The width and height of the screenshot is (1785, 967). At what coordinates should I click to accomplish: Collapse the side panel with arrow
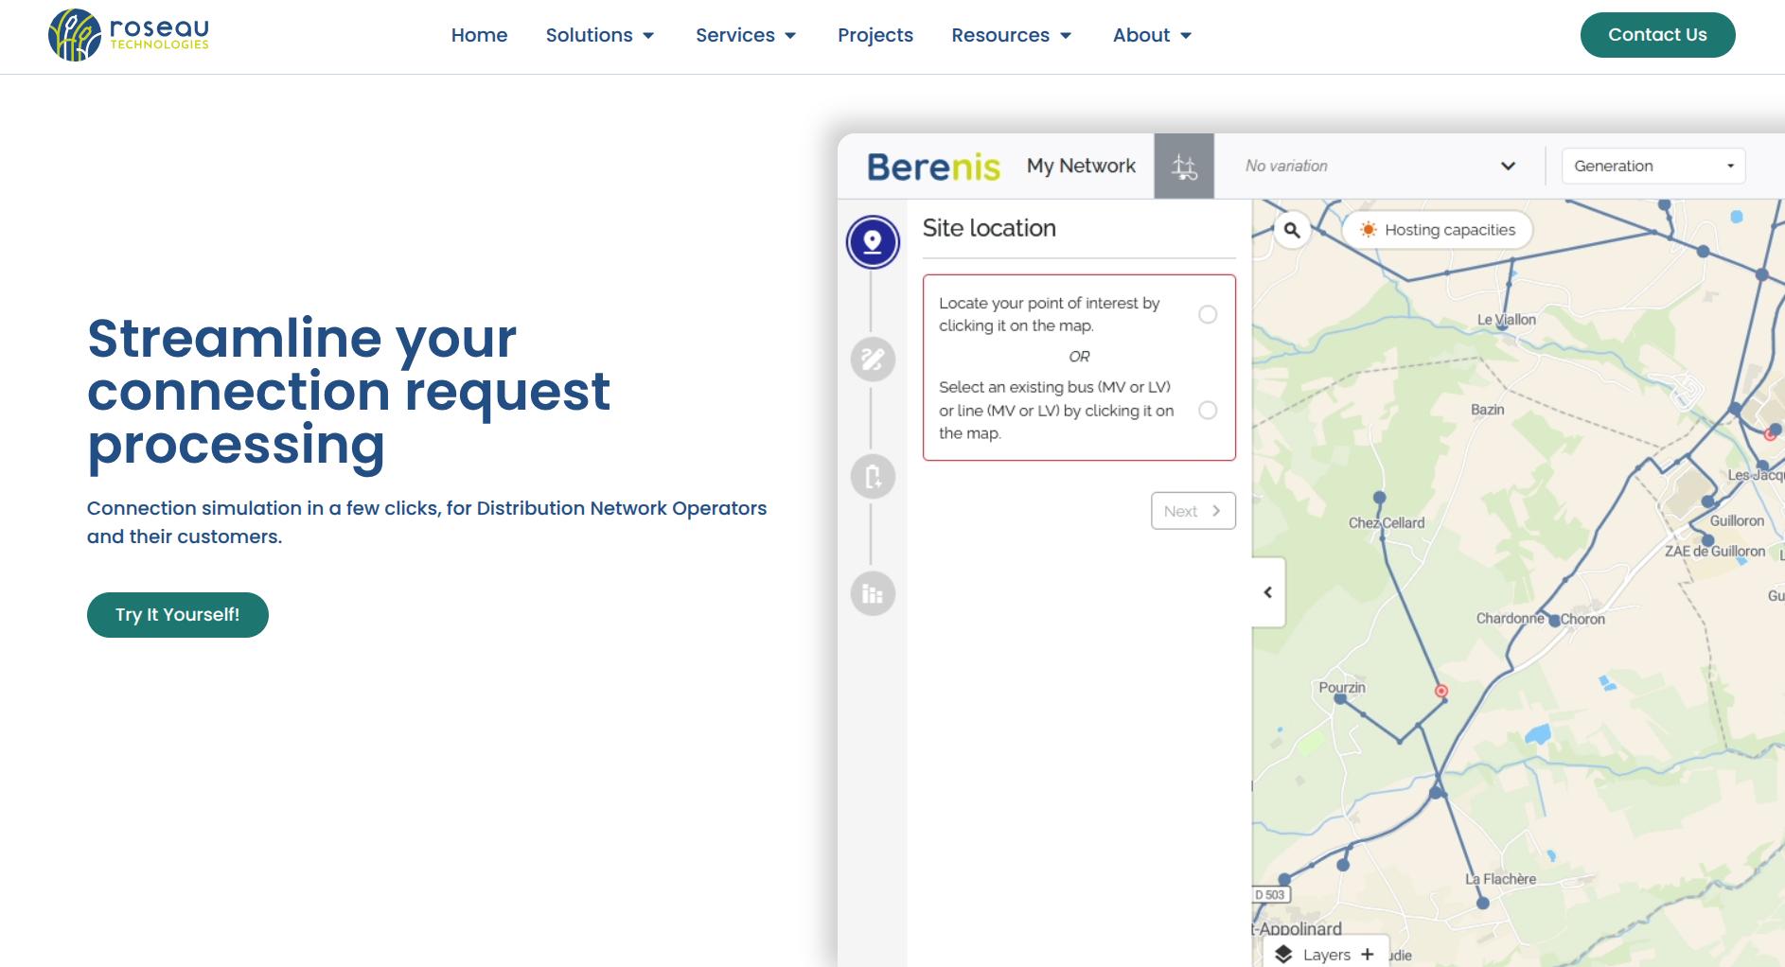tap(1268, 592)
